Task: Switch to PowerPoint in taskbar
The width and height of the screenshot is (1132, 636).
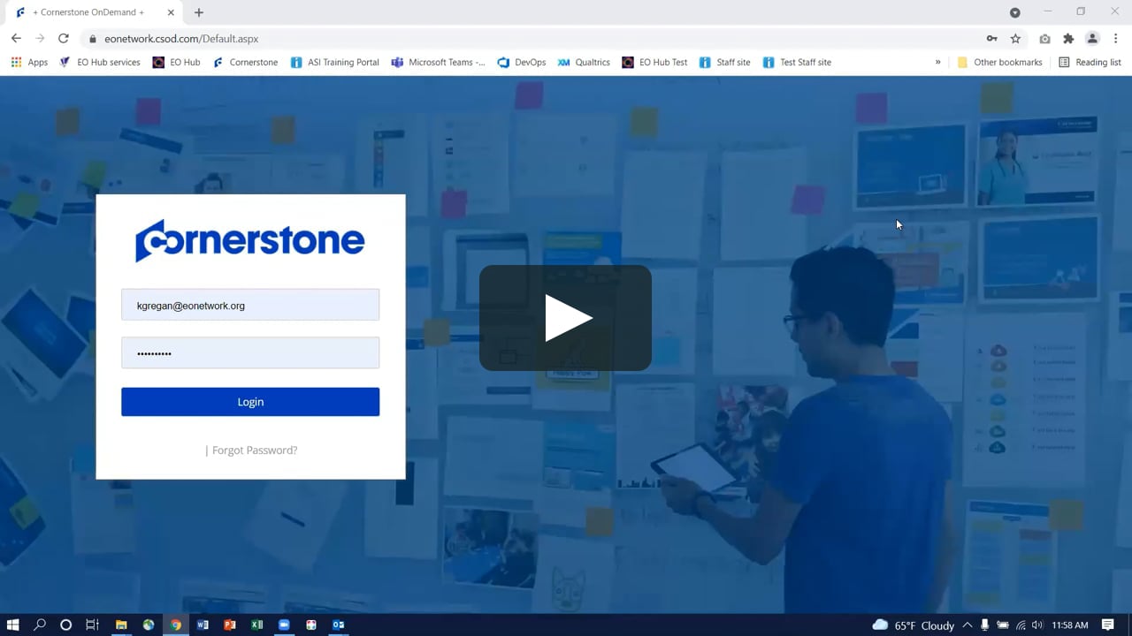Action: coord(230,625)
